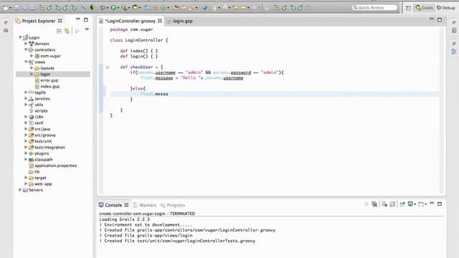
Task: Open the Progress tab
Action: tap(173, 205)
